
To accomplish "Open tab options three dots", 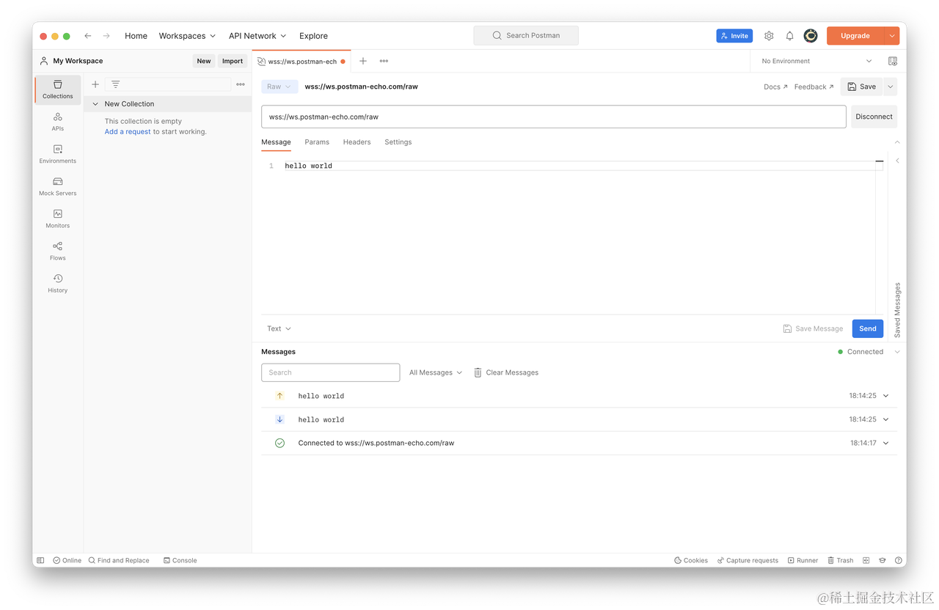I will pyautogui.click(x=384, y=62).
